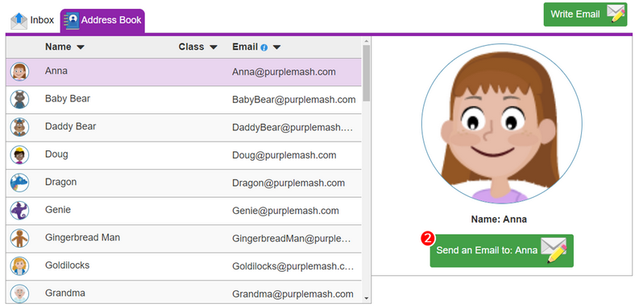Click the Goldilocks avatar icon

tap(19, 265)
